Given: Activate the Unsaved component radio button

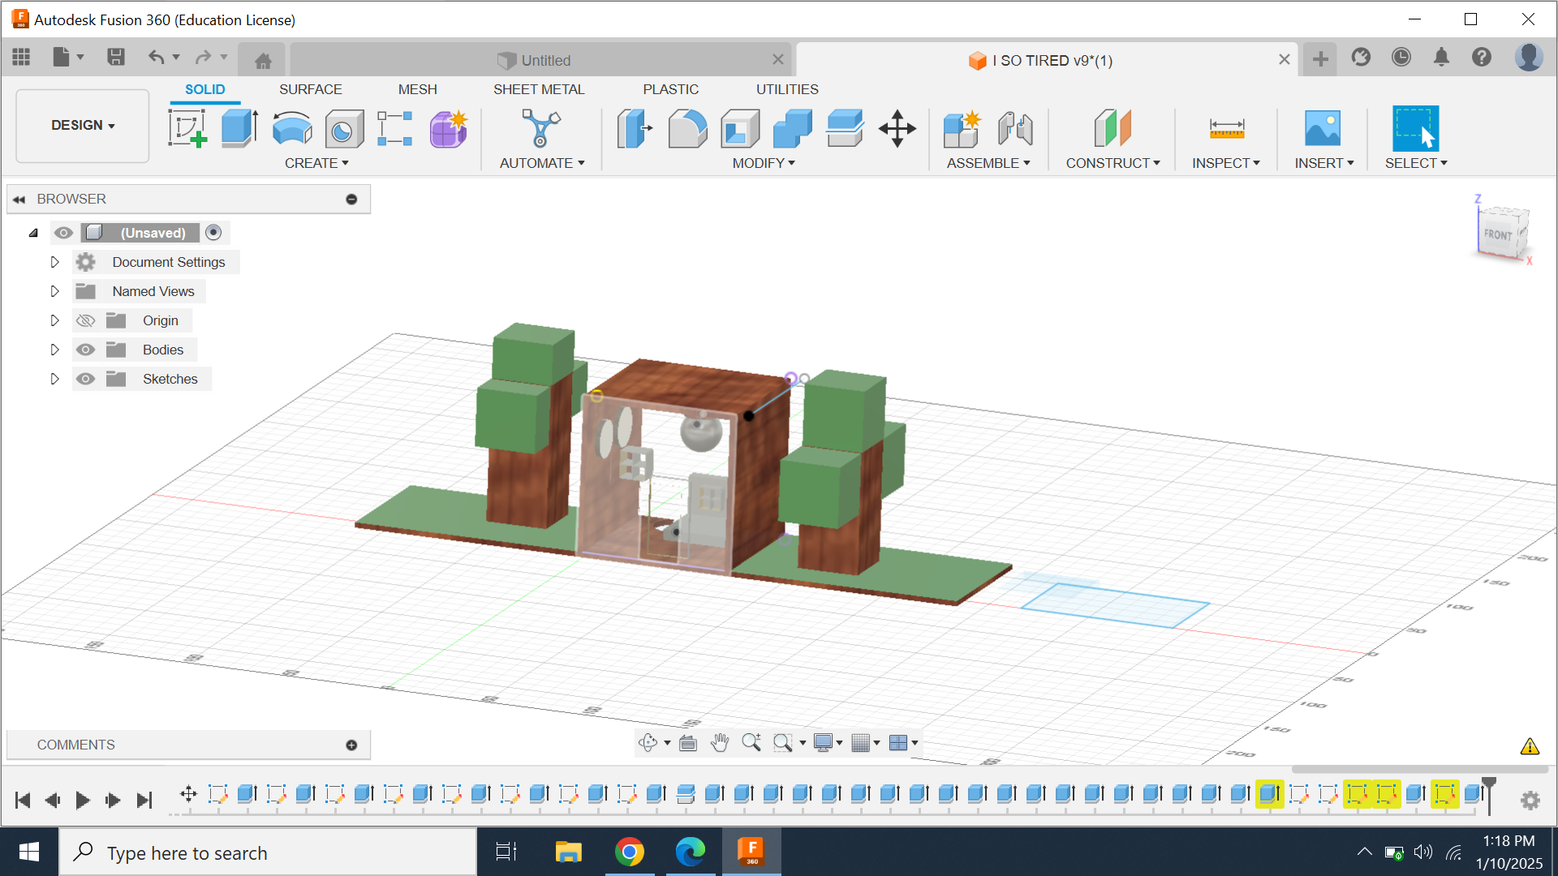Looking at the screenshot, I should [213, 233].
